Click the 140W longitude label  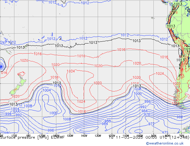84,136
